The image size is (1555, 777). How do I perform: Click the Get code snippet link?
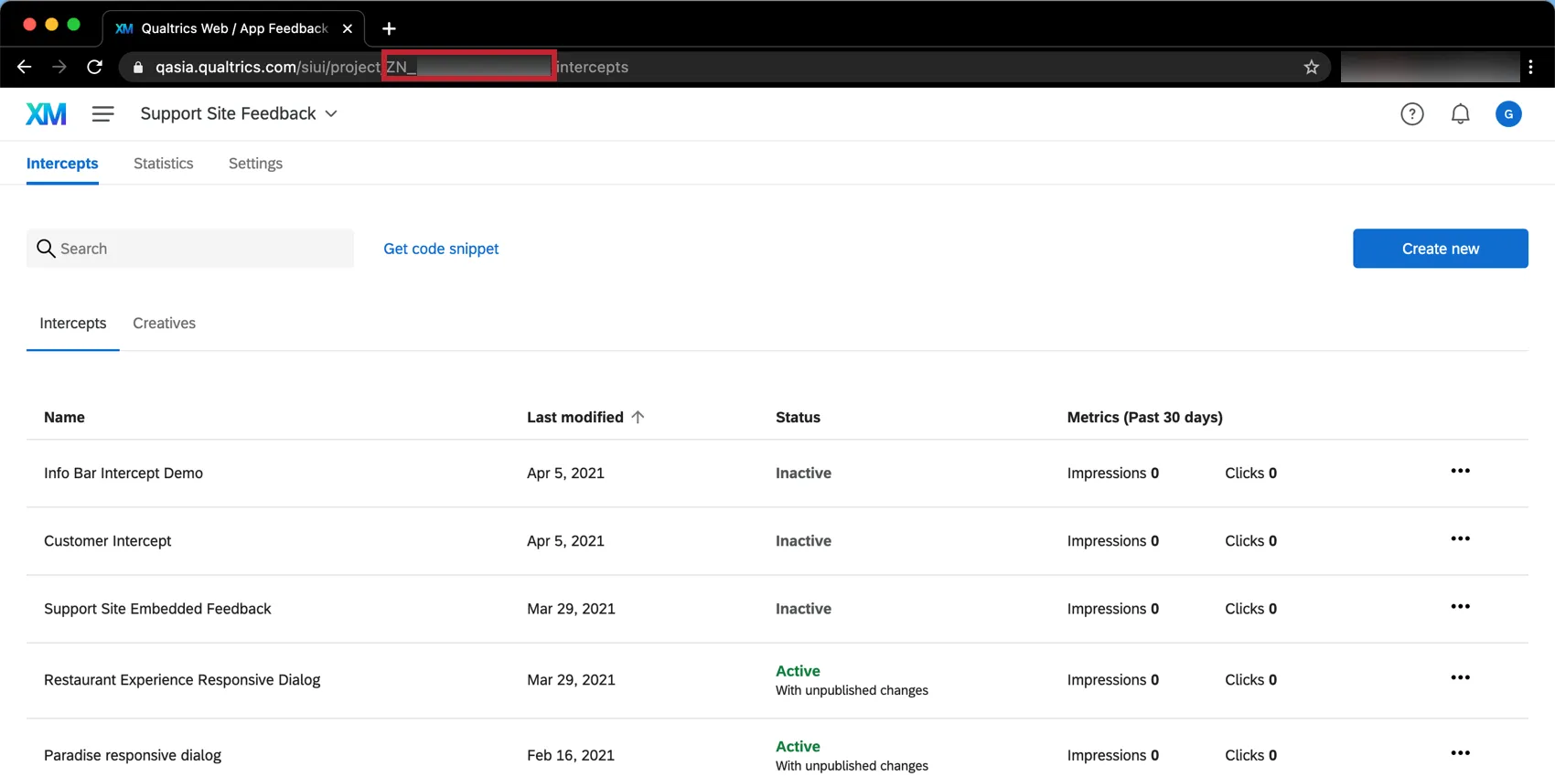pyautogui.click(x=441, y=249)
